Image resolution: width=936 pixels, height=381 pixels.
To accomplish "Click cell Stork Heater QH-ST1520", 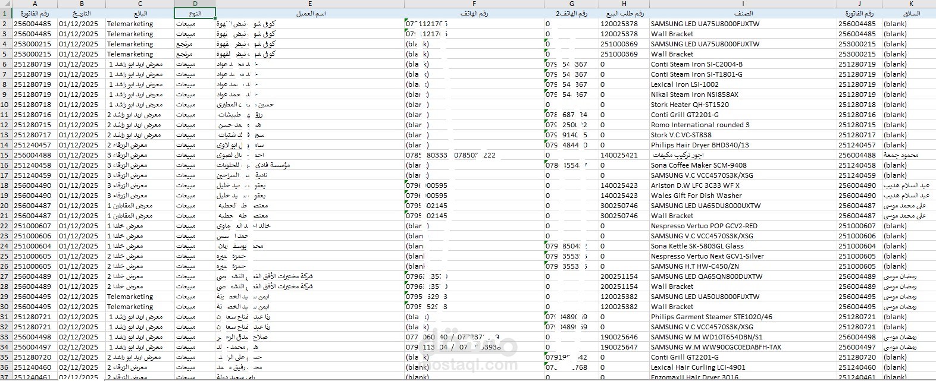I will pos(743,105).
